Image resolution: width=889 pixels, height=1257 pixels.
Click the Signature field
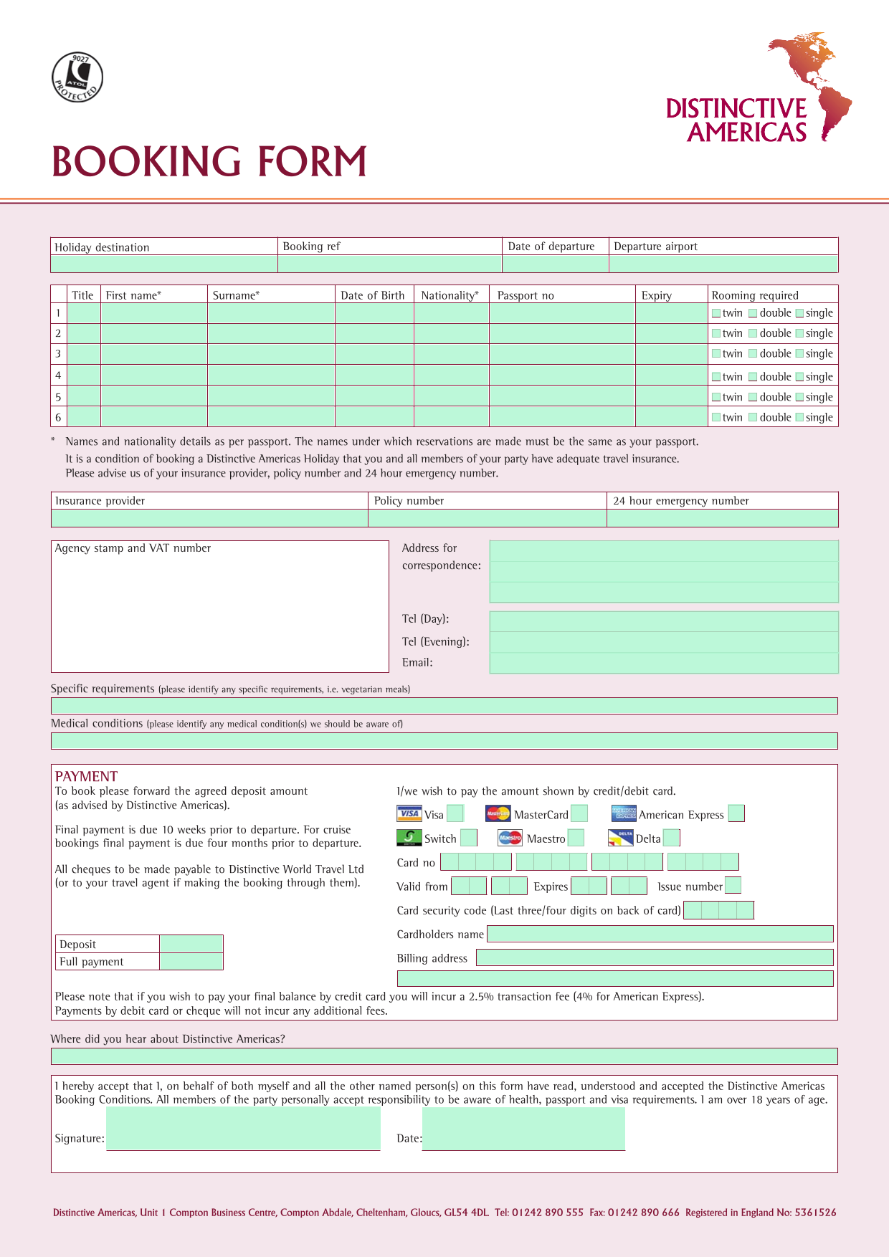coord(243,1129)
